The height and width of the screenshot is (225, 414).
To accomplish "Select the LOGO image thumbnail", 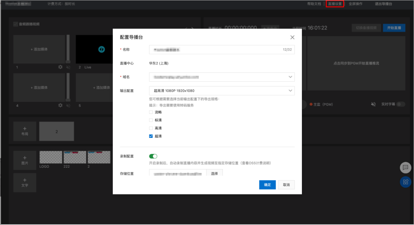I will [51, 157].
